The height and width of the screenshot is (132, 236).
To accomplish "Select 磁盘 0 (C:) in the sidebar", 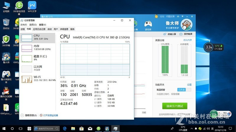I will (38, 58).
